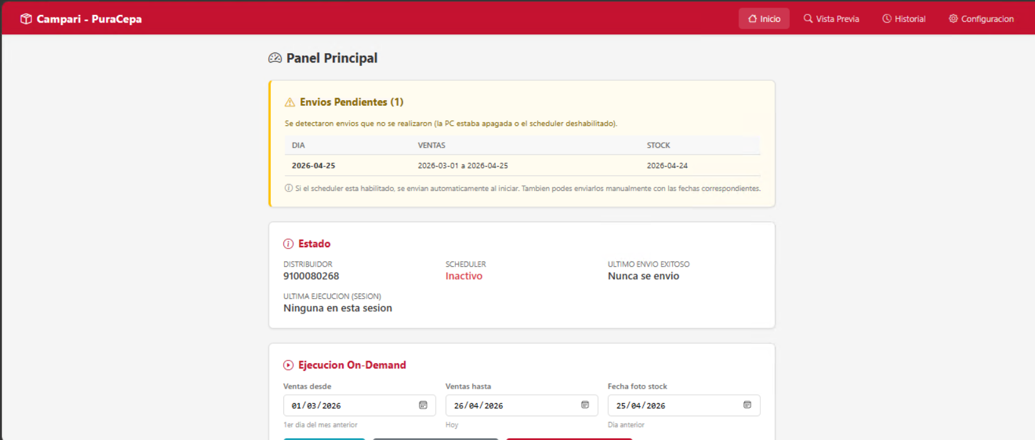Click the ventas range 2026-03-01 a 2026-04-25

[463, 166]
